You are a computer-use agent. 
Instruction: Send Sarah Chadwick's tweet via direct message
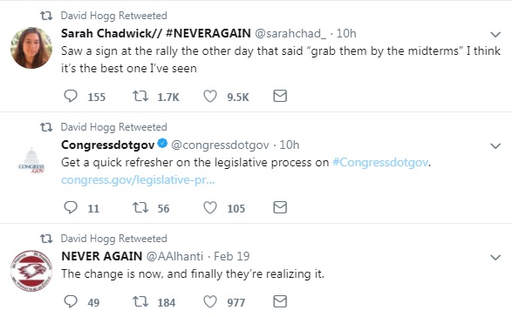pos(280,96)
